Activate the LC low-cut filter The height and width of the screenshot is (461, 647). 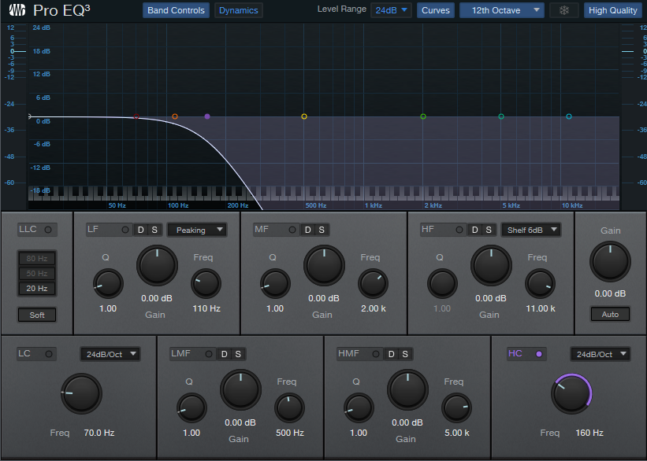(49, 354)
